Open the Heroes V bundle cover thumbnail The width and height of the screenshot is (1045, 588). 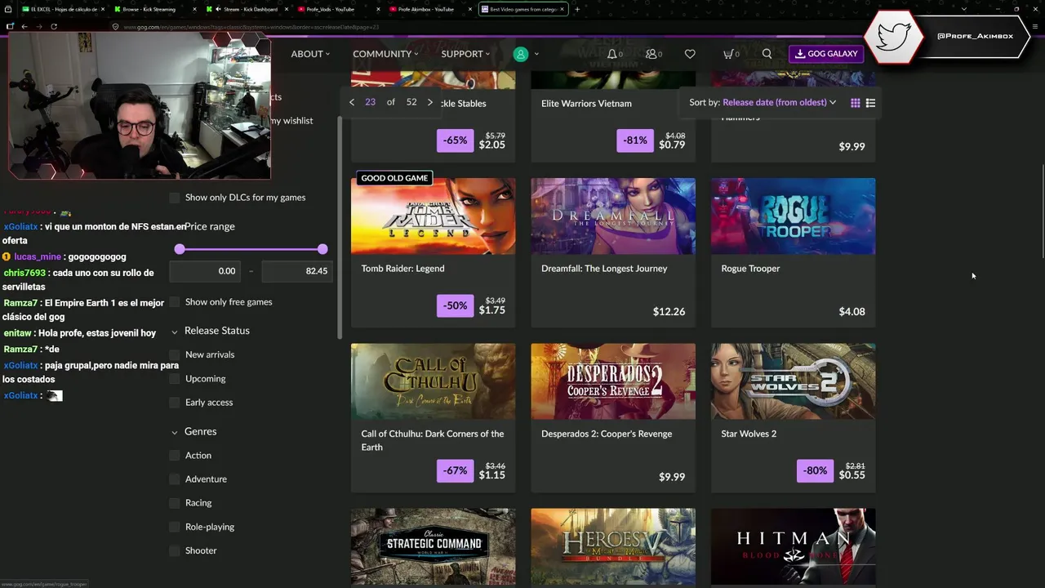tap(613, 546)
